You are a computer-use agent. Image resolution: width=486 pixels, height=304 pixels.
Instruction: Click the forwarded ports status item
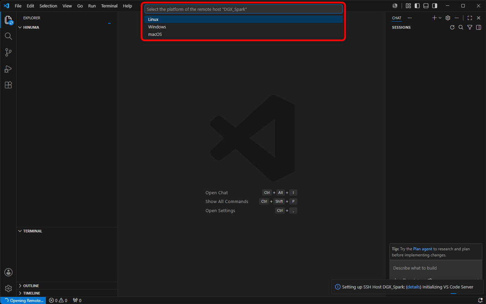tap(77, 301)
